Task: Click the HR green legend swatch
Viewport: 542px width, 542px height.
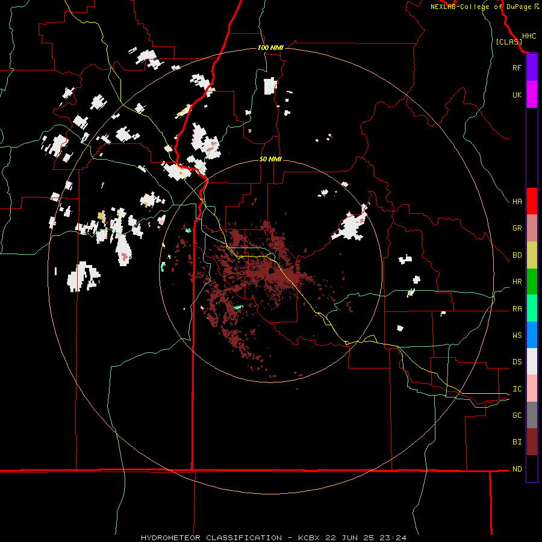Action: coord(532,282)
